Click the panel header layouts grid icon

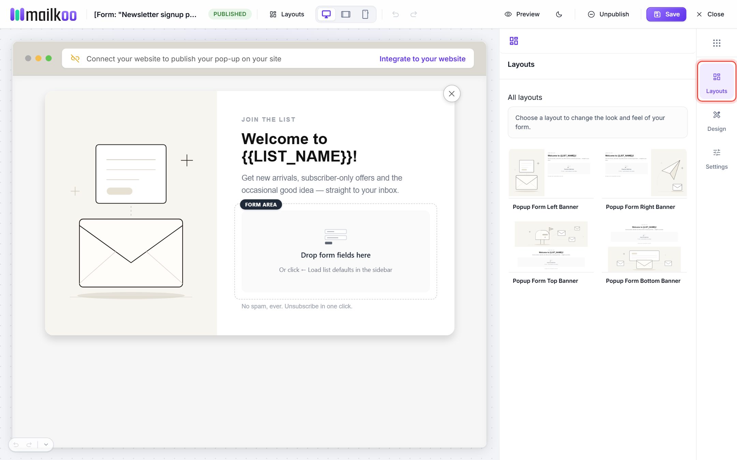514,41
